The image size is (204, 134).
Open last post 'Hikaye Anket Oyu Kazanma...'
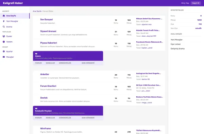pyautogui.click(x=149, y=19)
